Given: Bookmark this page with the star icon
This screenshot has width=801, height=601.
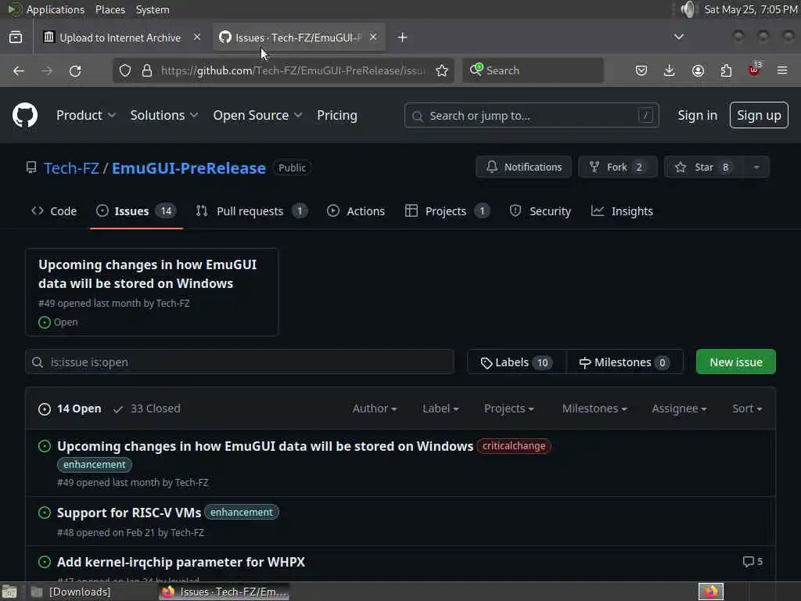Looking at the screenshot, I should click(x=442, y=70).
